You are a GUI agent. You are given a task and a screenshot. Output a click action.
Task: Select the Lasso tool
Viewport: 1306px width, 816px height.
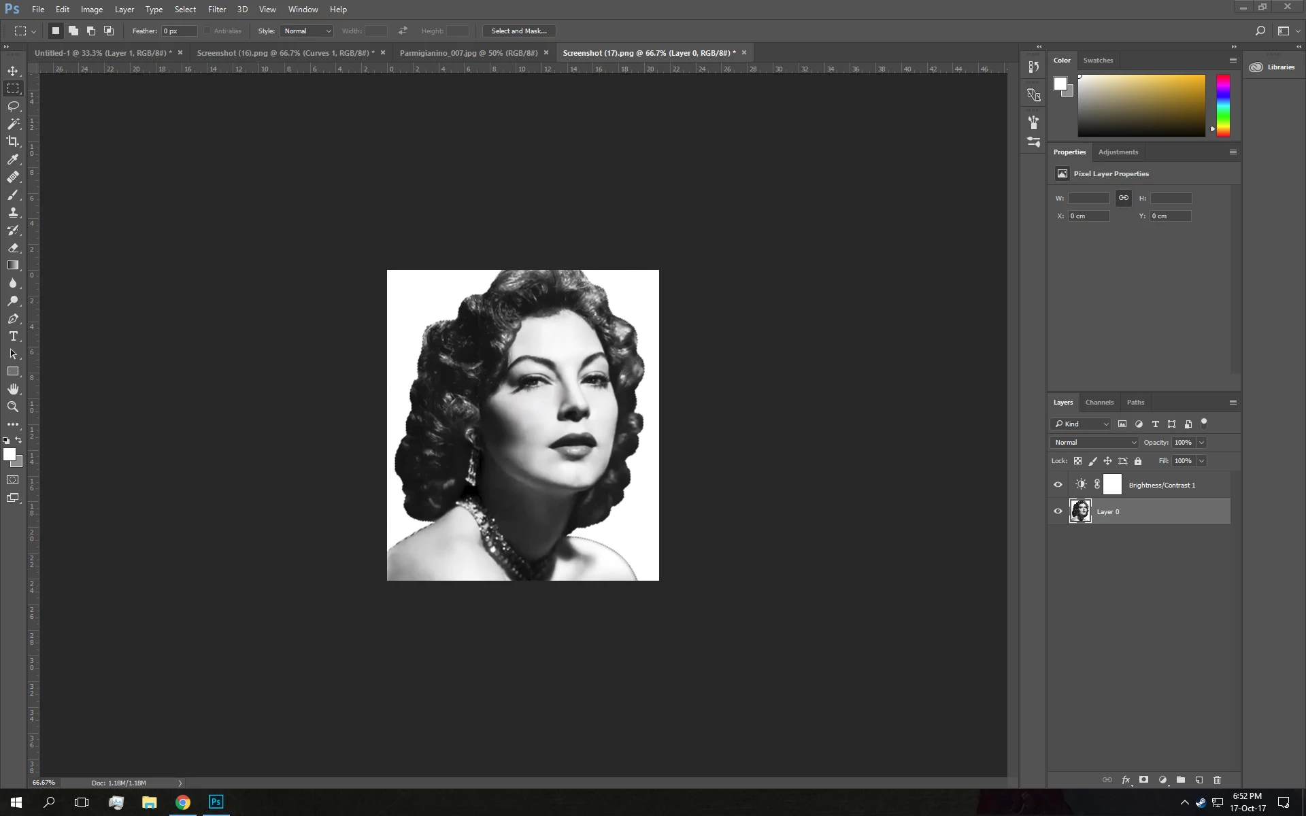pos(13,106)
